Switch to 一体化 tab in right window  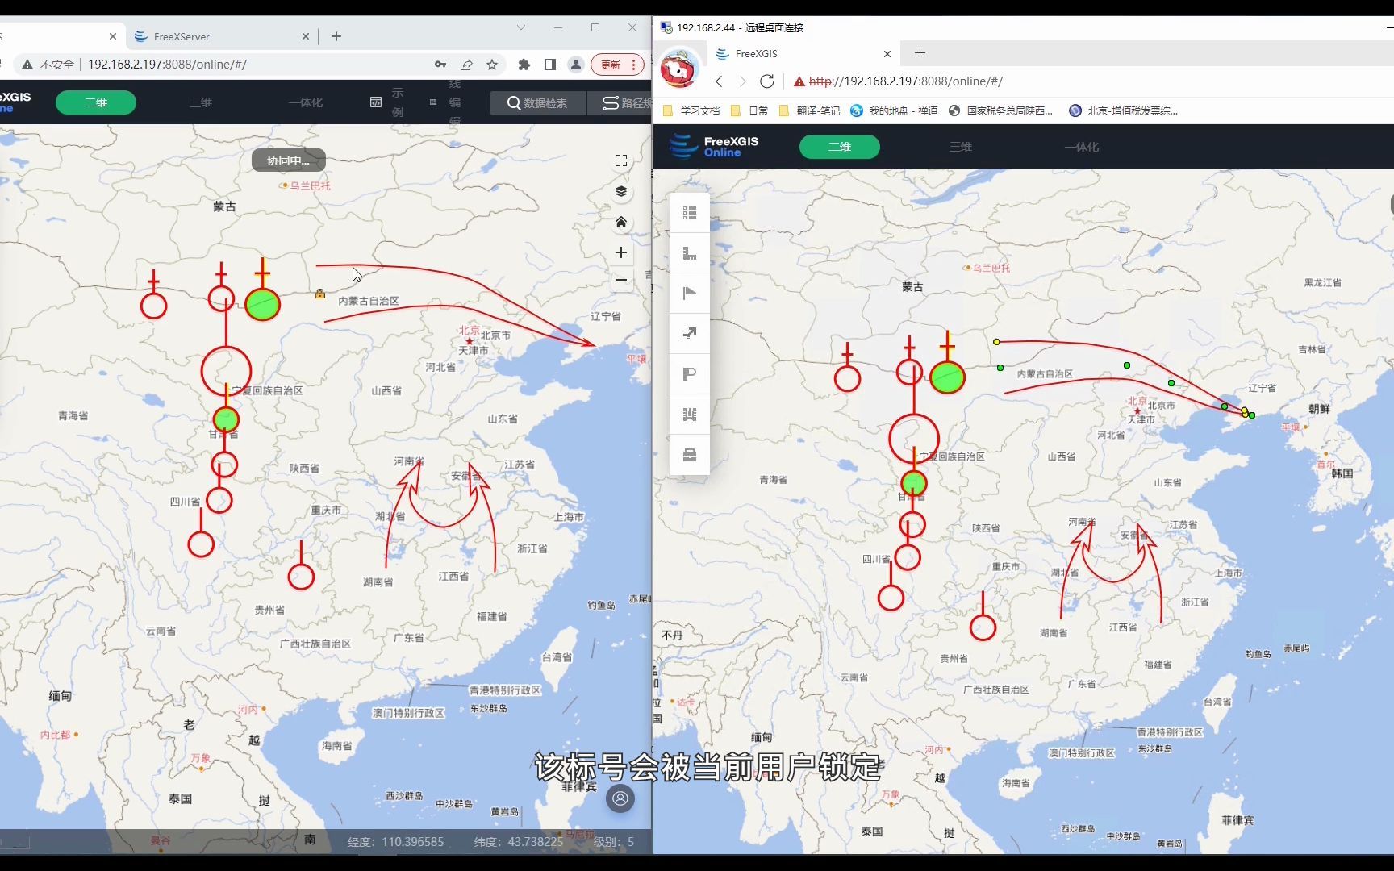[1082, 147]
